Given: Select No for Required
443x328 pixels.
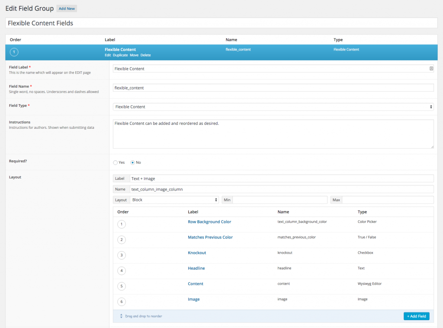Looking at the screenshot, I should tap(132, 162).
